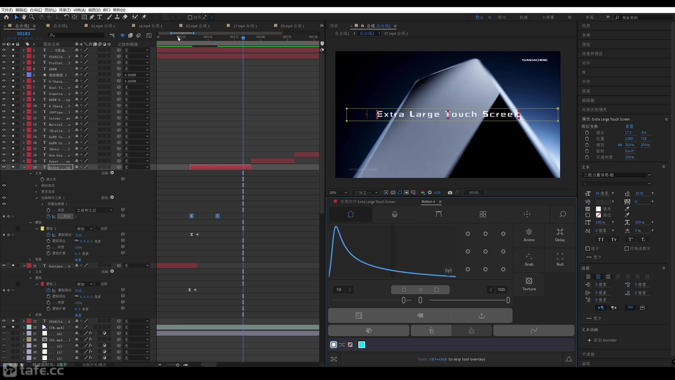Switch to 01.mp4 合成 1 tab

click(x=103, y=26)
